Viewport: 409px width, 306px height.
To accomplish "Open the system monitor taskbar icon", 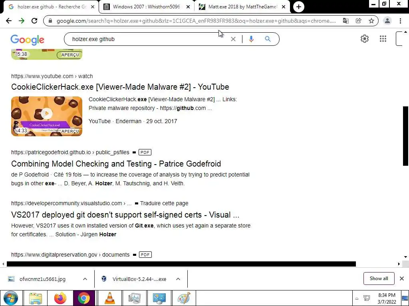I will [x=135, y=298].
